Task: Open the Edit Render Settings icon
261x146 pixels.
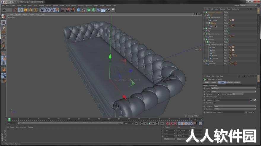Action: 73,10
